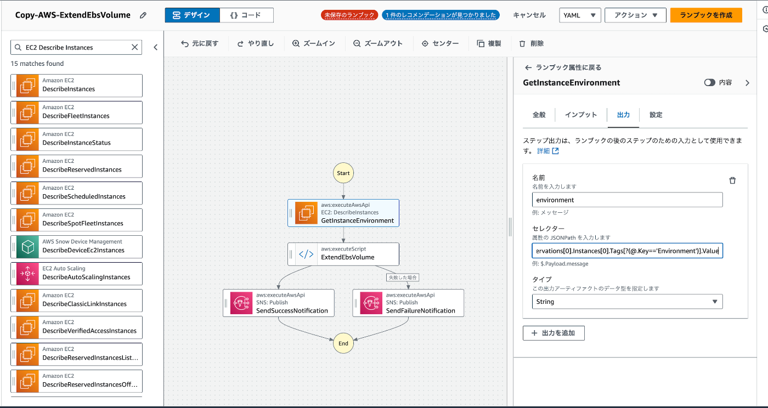Click the recommendation found blue badge
Image resolution: width=768 pixels, height=408 pixels.
pos(441,15)
